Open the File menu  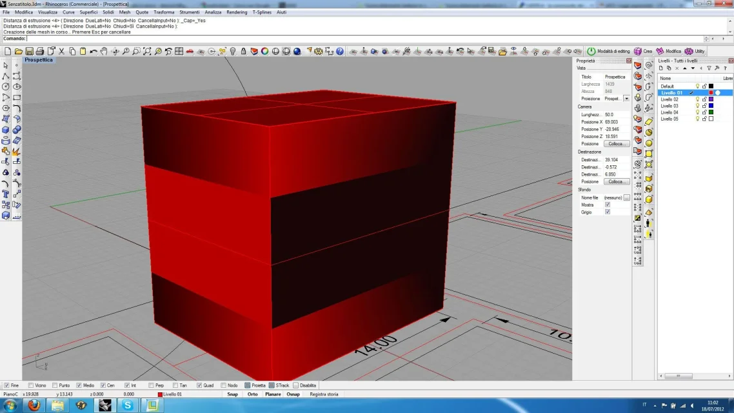[6, 12]
